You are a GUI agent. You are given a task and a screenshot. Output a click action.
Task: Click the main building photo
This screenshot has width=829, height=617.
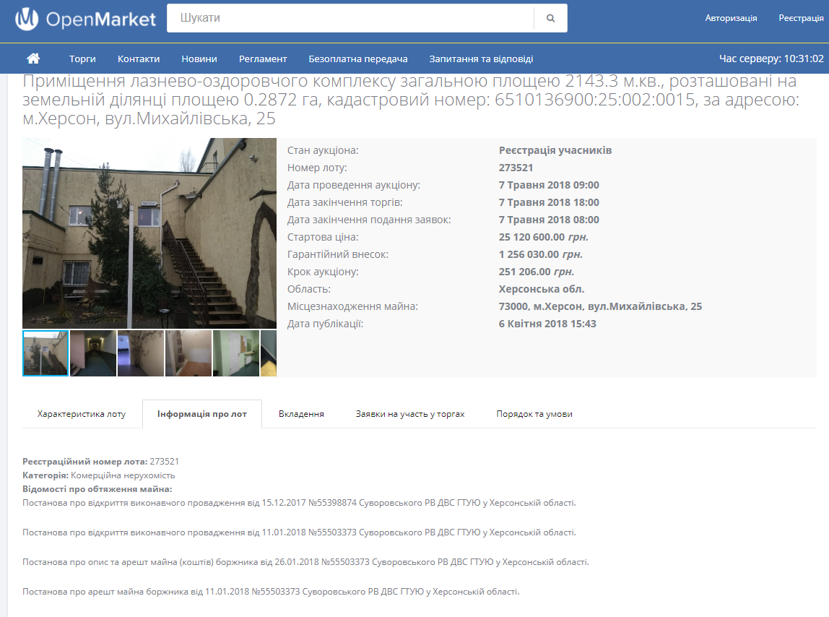click(149, 233)
